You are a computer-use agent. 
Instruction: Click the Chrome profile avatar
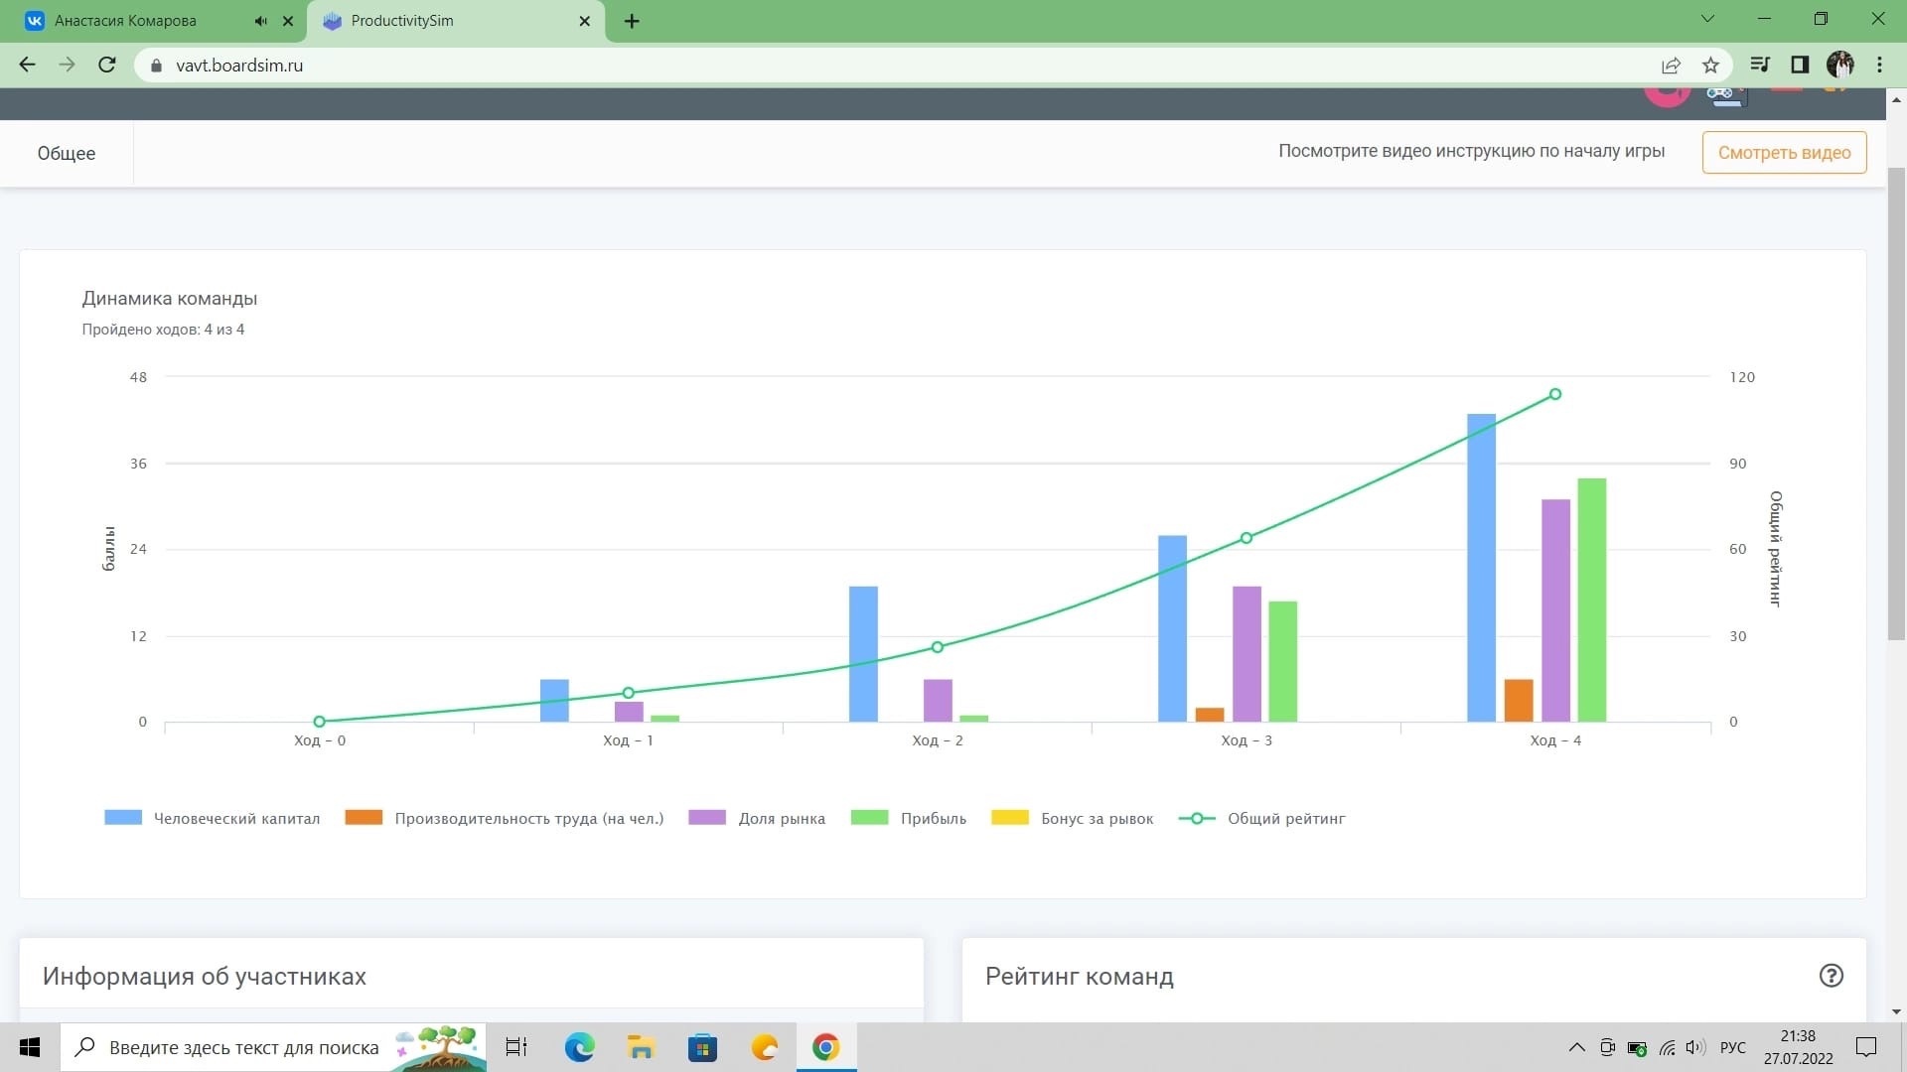point(1840,65)
